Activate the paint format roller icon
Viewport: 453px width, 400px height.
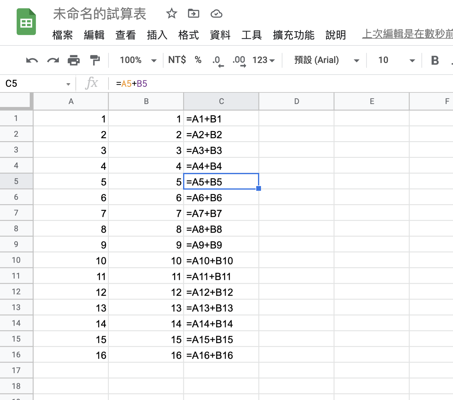(x=95, y=60)
